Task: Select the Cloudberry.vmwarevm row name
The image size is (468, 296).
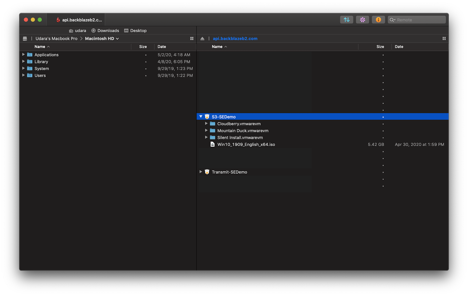Action: [x=239, y=124]
